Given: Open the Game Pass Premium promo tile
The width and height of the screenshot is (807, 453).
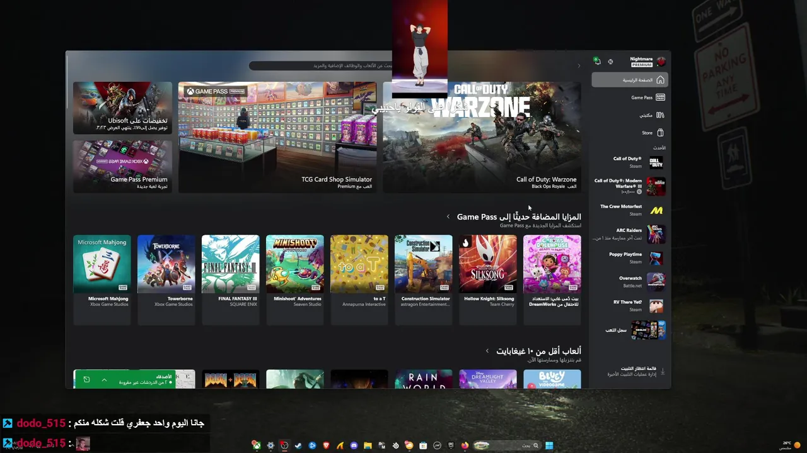Looking at the screenshot, I should (x=122, y=166).
